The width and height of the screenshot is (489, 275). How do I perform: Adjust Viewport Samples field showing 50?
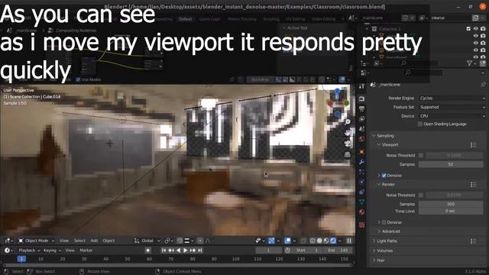pos(451,164)
